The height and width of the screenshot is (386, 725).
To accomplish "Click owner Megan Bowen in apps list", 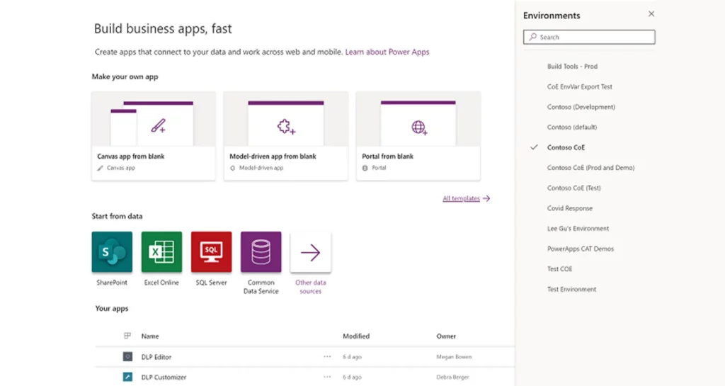I will pos(454,357).
